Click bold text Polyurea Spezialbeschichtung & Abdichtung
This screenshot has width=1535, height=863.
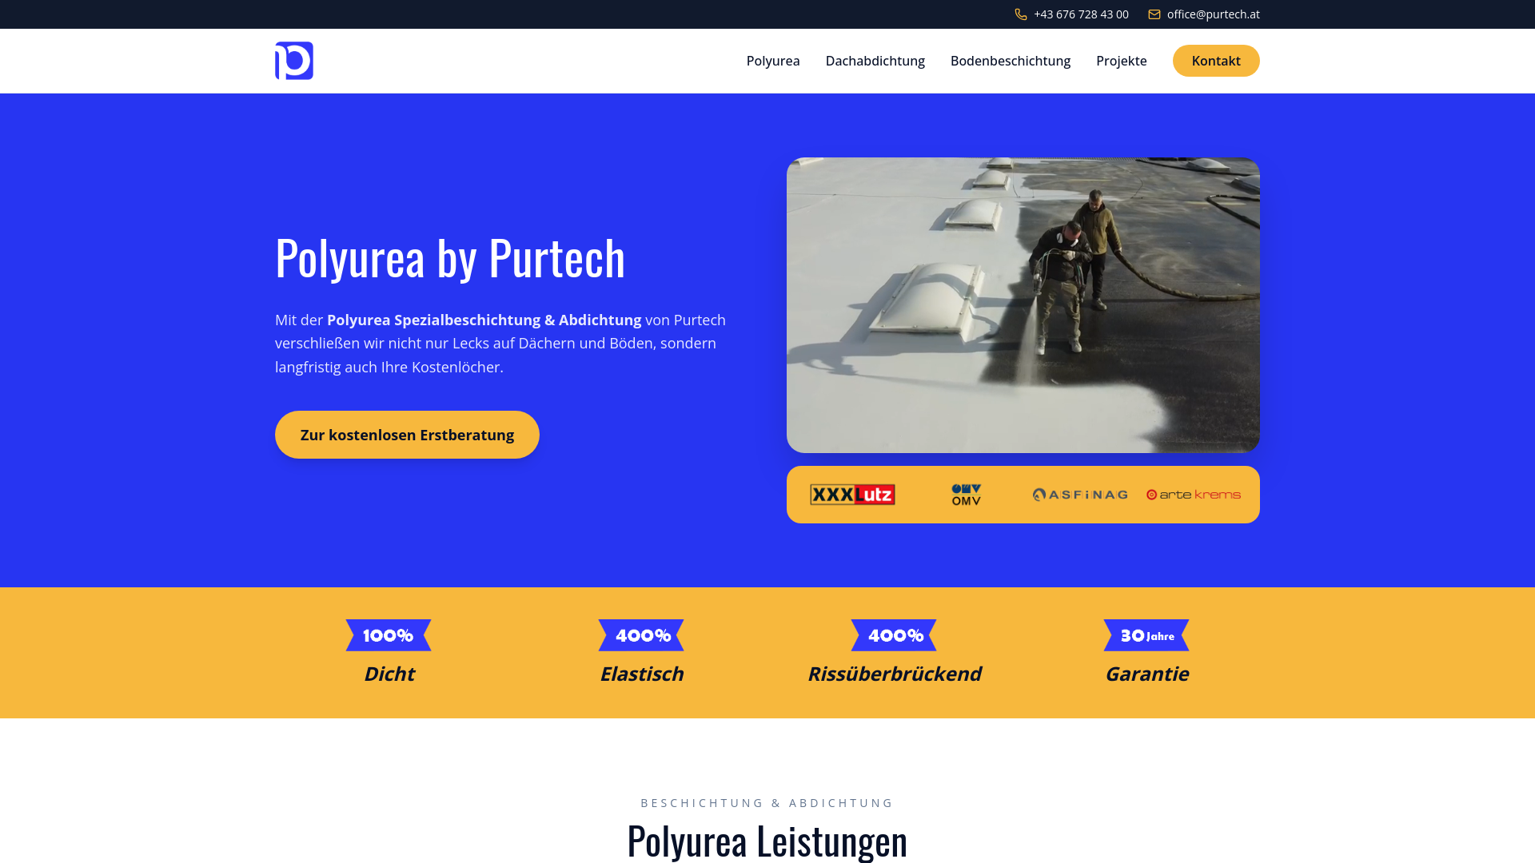[484, 320]
